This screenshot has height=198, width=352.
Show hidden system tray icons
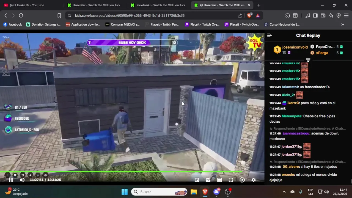284,192
